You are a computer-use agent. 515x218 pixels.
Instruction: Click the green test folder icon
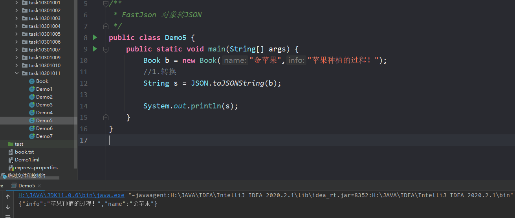pyautogui.click(x=11, y=144)
